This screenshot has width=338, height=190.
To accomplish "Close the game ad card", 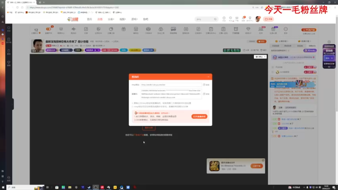I will click(x=263, y=160).
